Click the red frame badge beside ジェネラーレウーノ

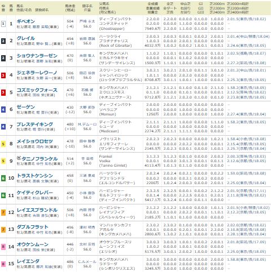(3, 75)
